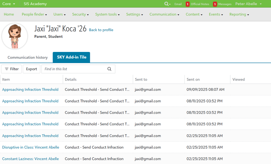Click the magnifier inside the find box

coord(109,69)
